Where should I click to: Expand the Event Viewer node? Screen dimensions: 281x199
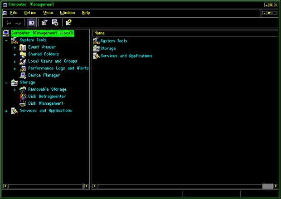(15, 48)
